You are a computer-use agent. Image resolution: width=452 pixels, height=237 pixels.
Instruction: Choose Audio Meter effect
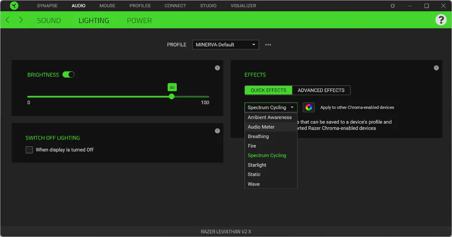pyautogui.click(x=271, y=127)
